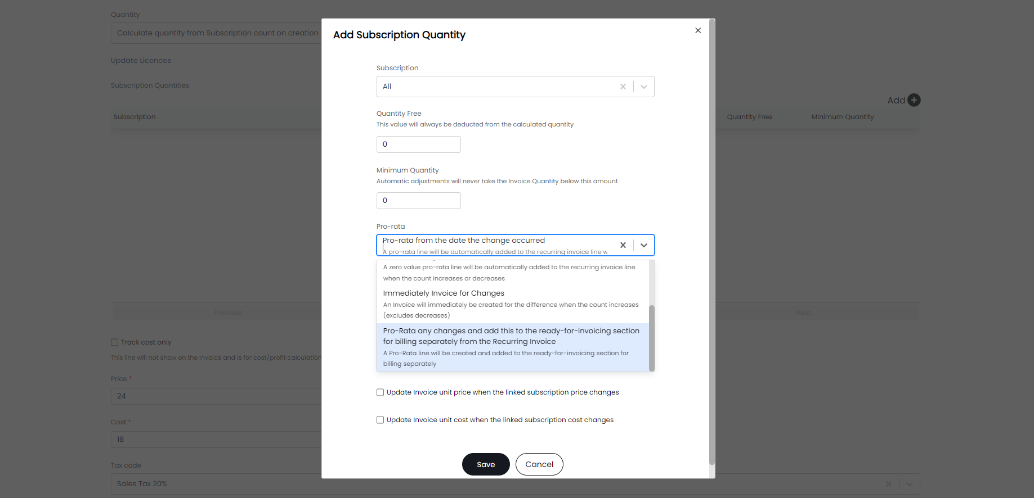
Task: Cancel the subscription quantity dialog
Action: [x=539, y=464]
